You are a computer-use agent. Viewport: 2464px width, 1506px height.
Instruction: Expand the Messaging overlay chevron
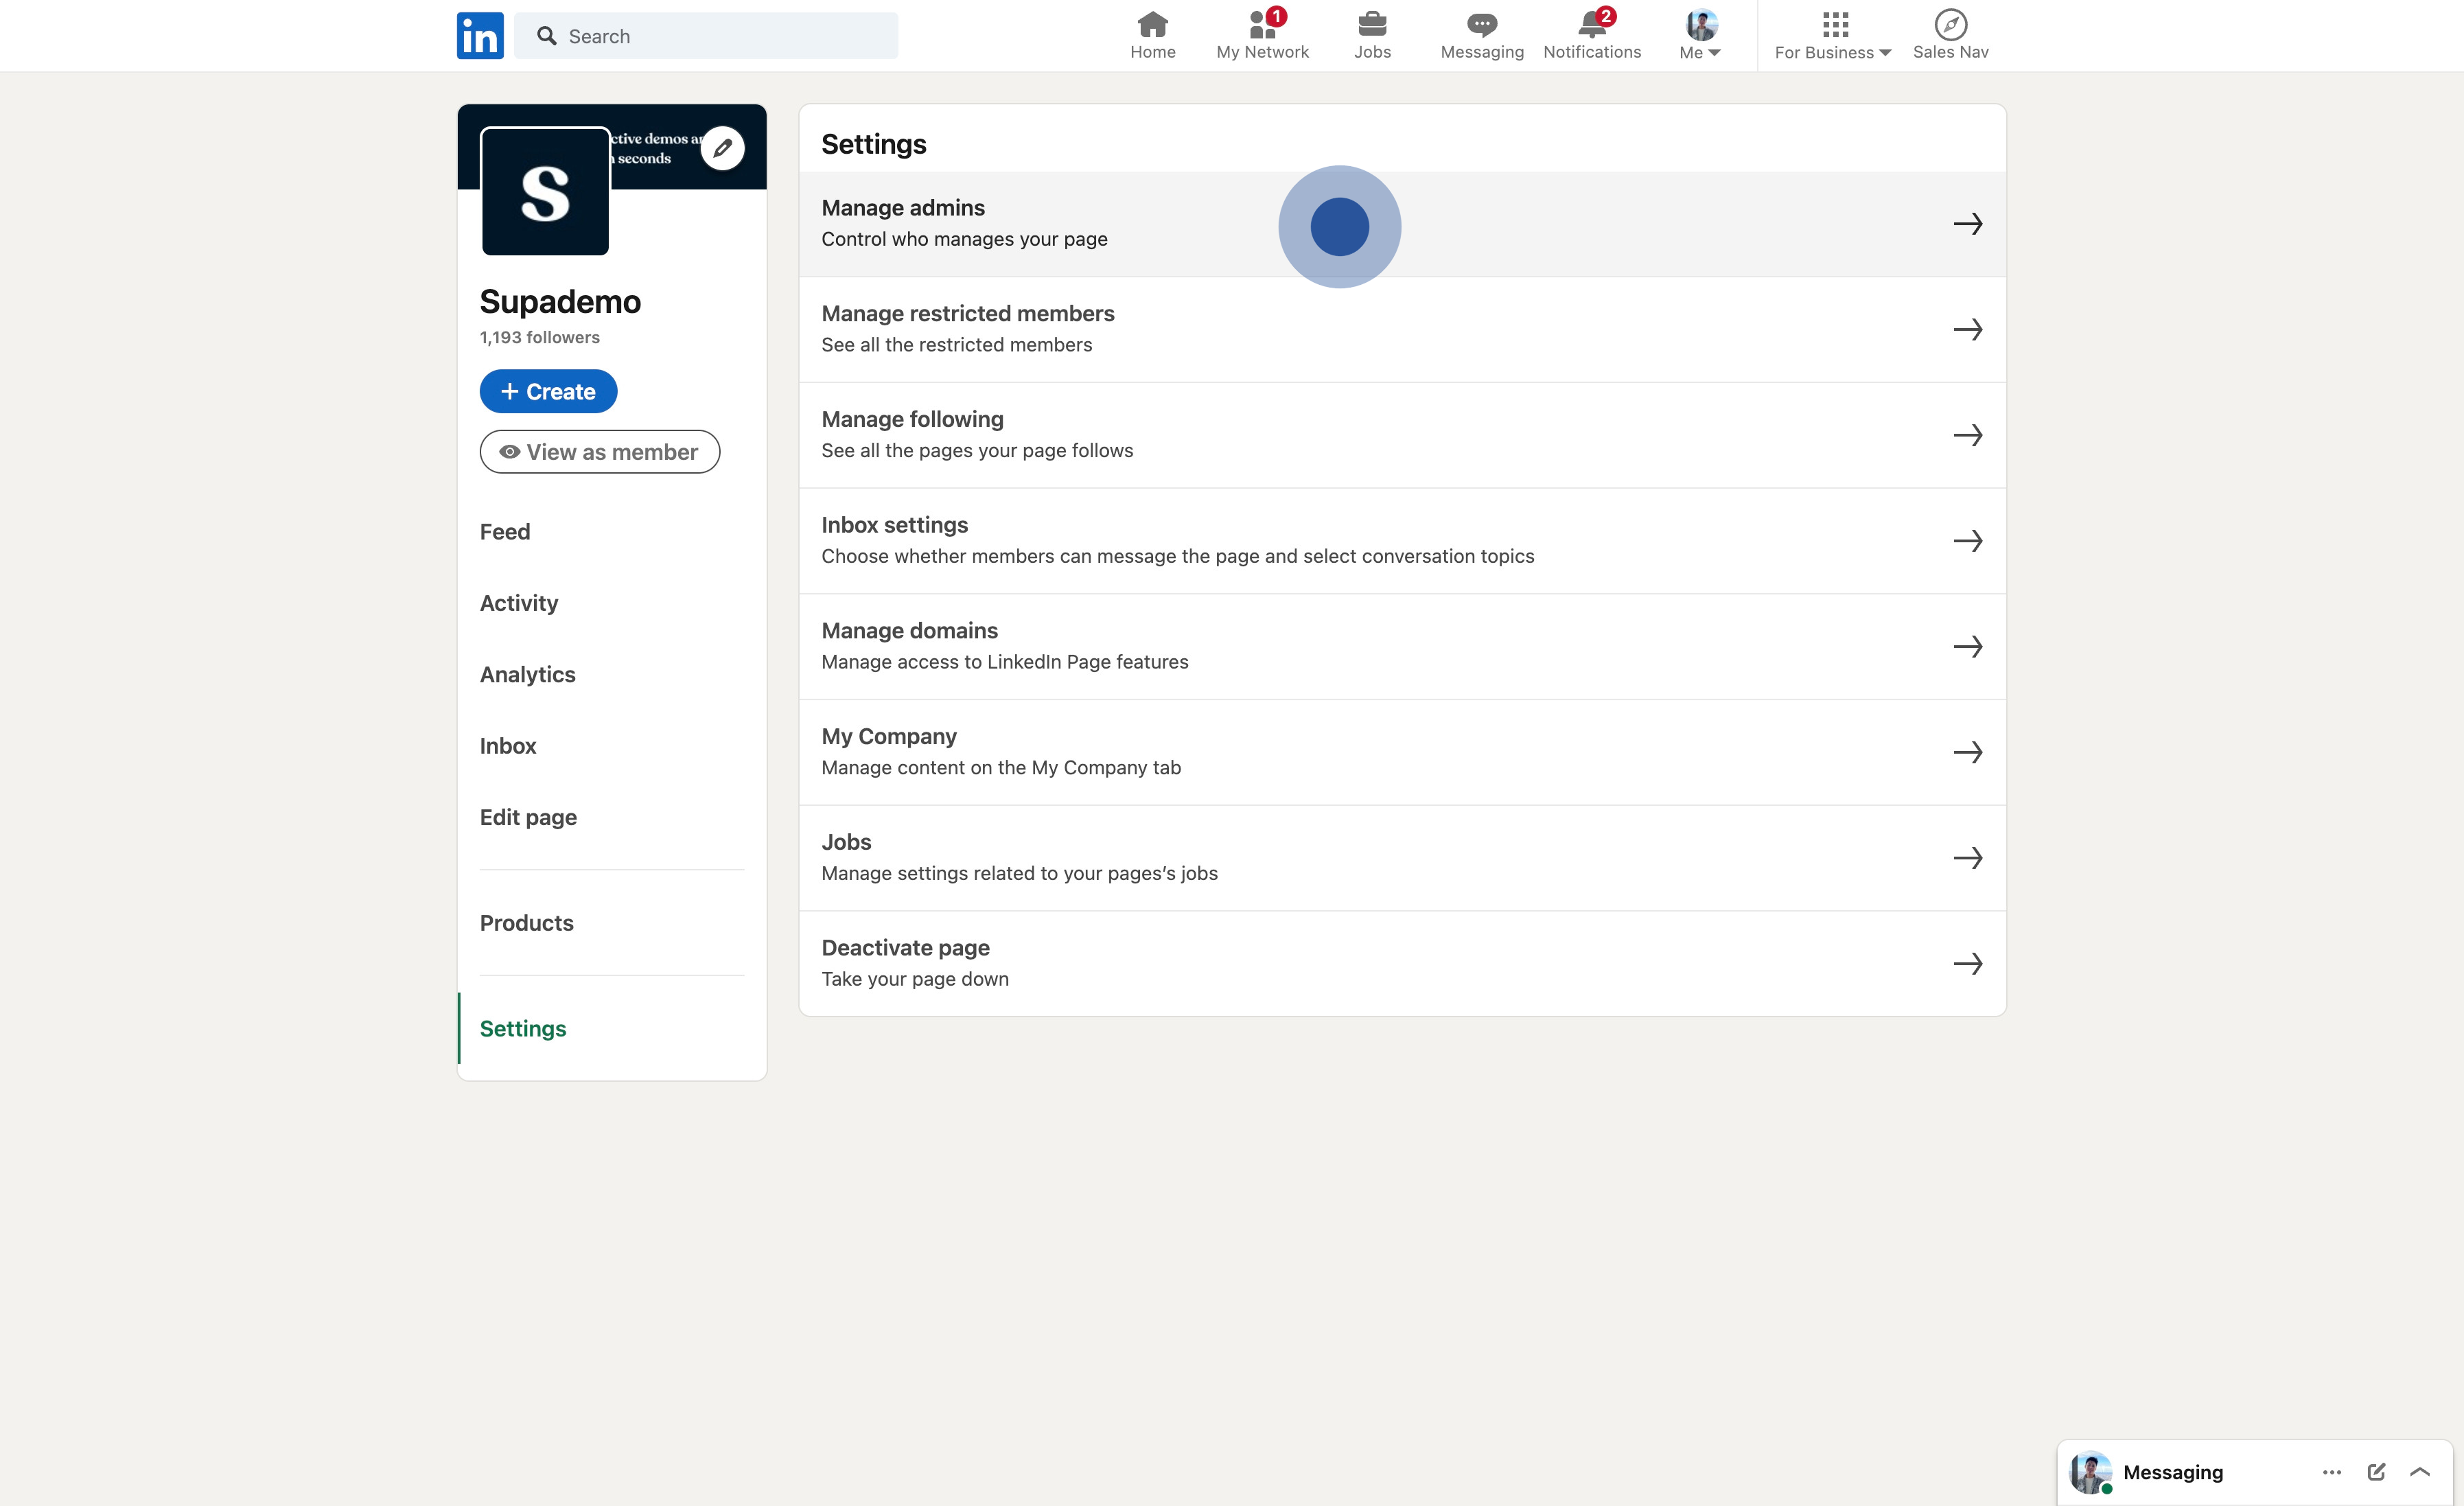(2419, 1471)
